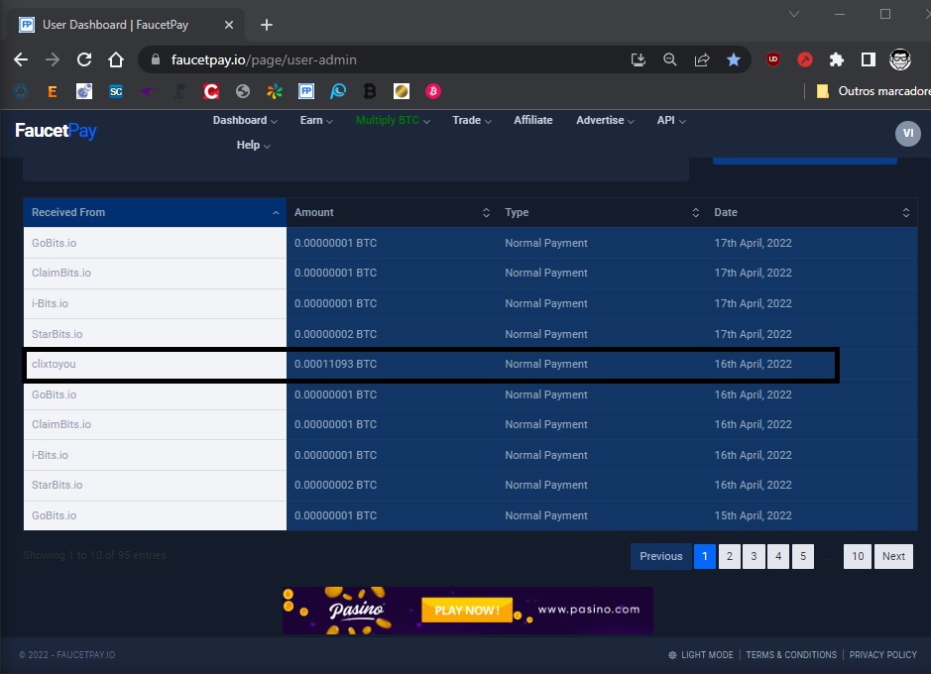Reload the FaucetPay page
Screen dimensions: 931x674
coord(84,59)
